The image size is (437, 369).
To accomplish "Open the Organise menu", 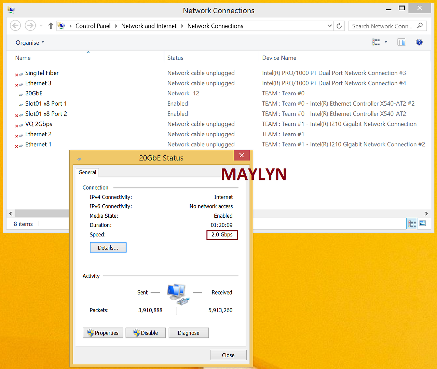I will (30, 43).
